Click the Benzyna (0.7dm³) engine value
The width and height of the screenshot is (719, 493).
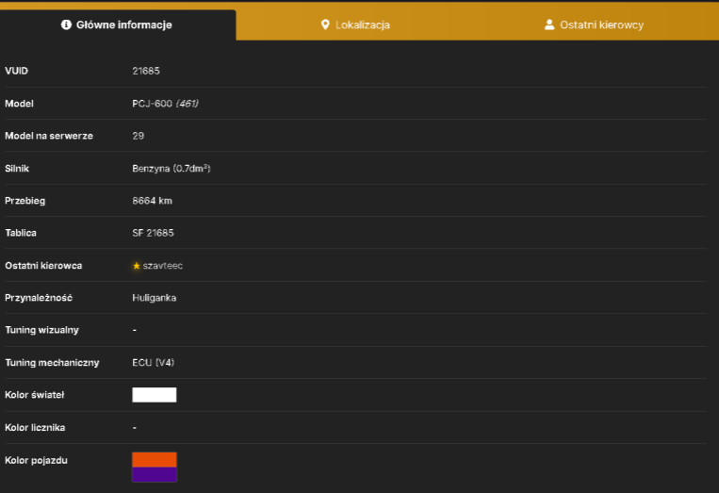(172, 169)
